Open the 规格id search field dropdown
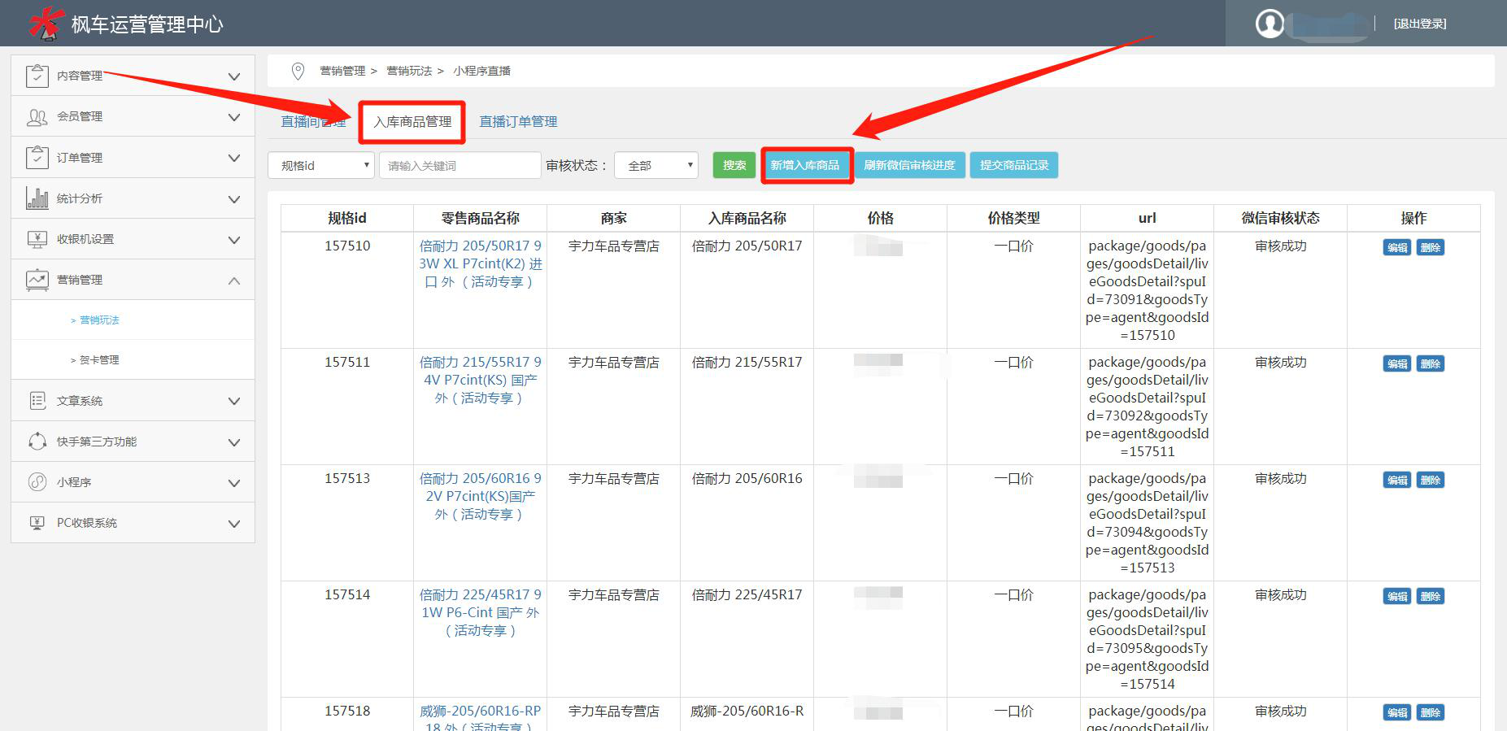The image size is (1507, 731). [321, 165]
